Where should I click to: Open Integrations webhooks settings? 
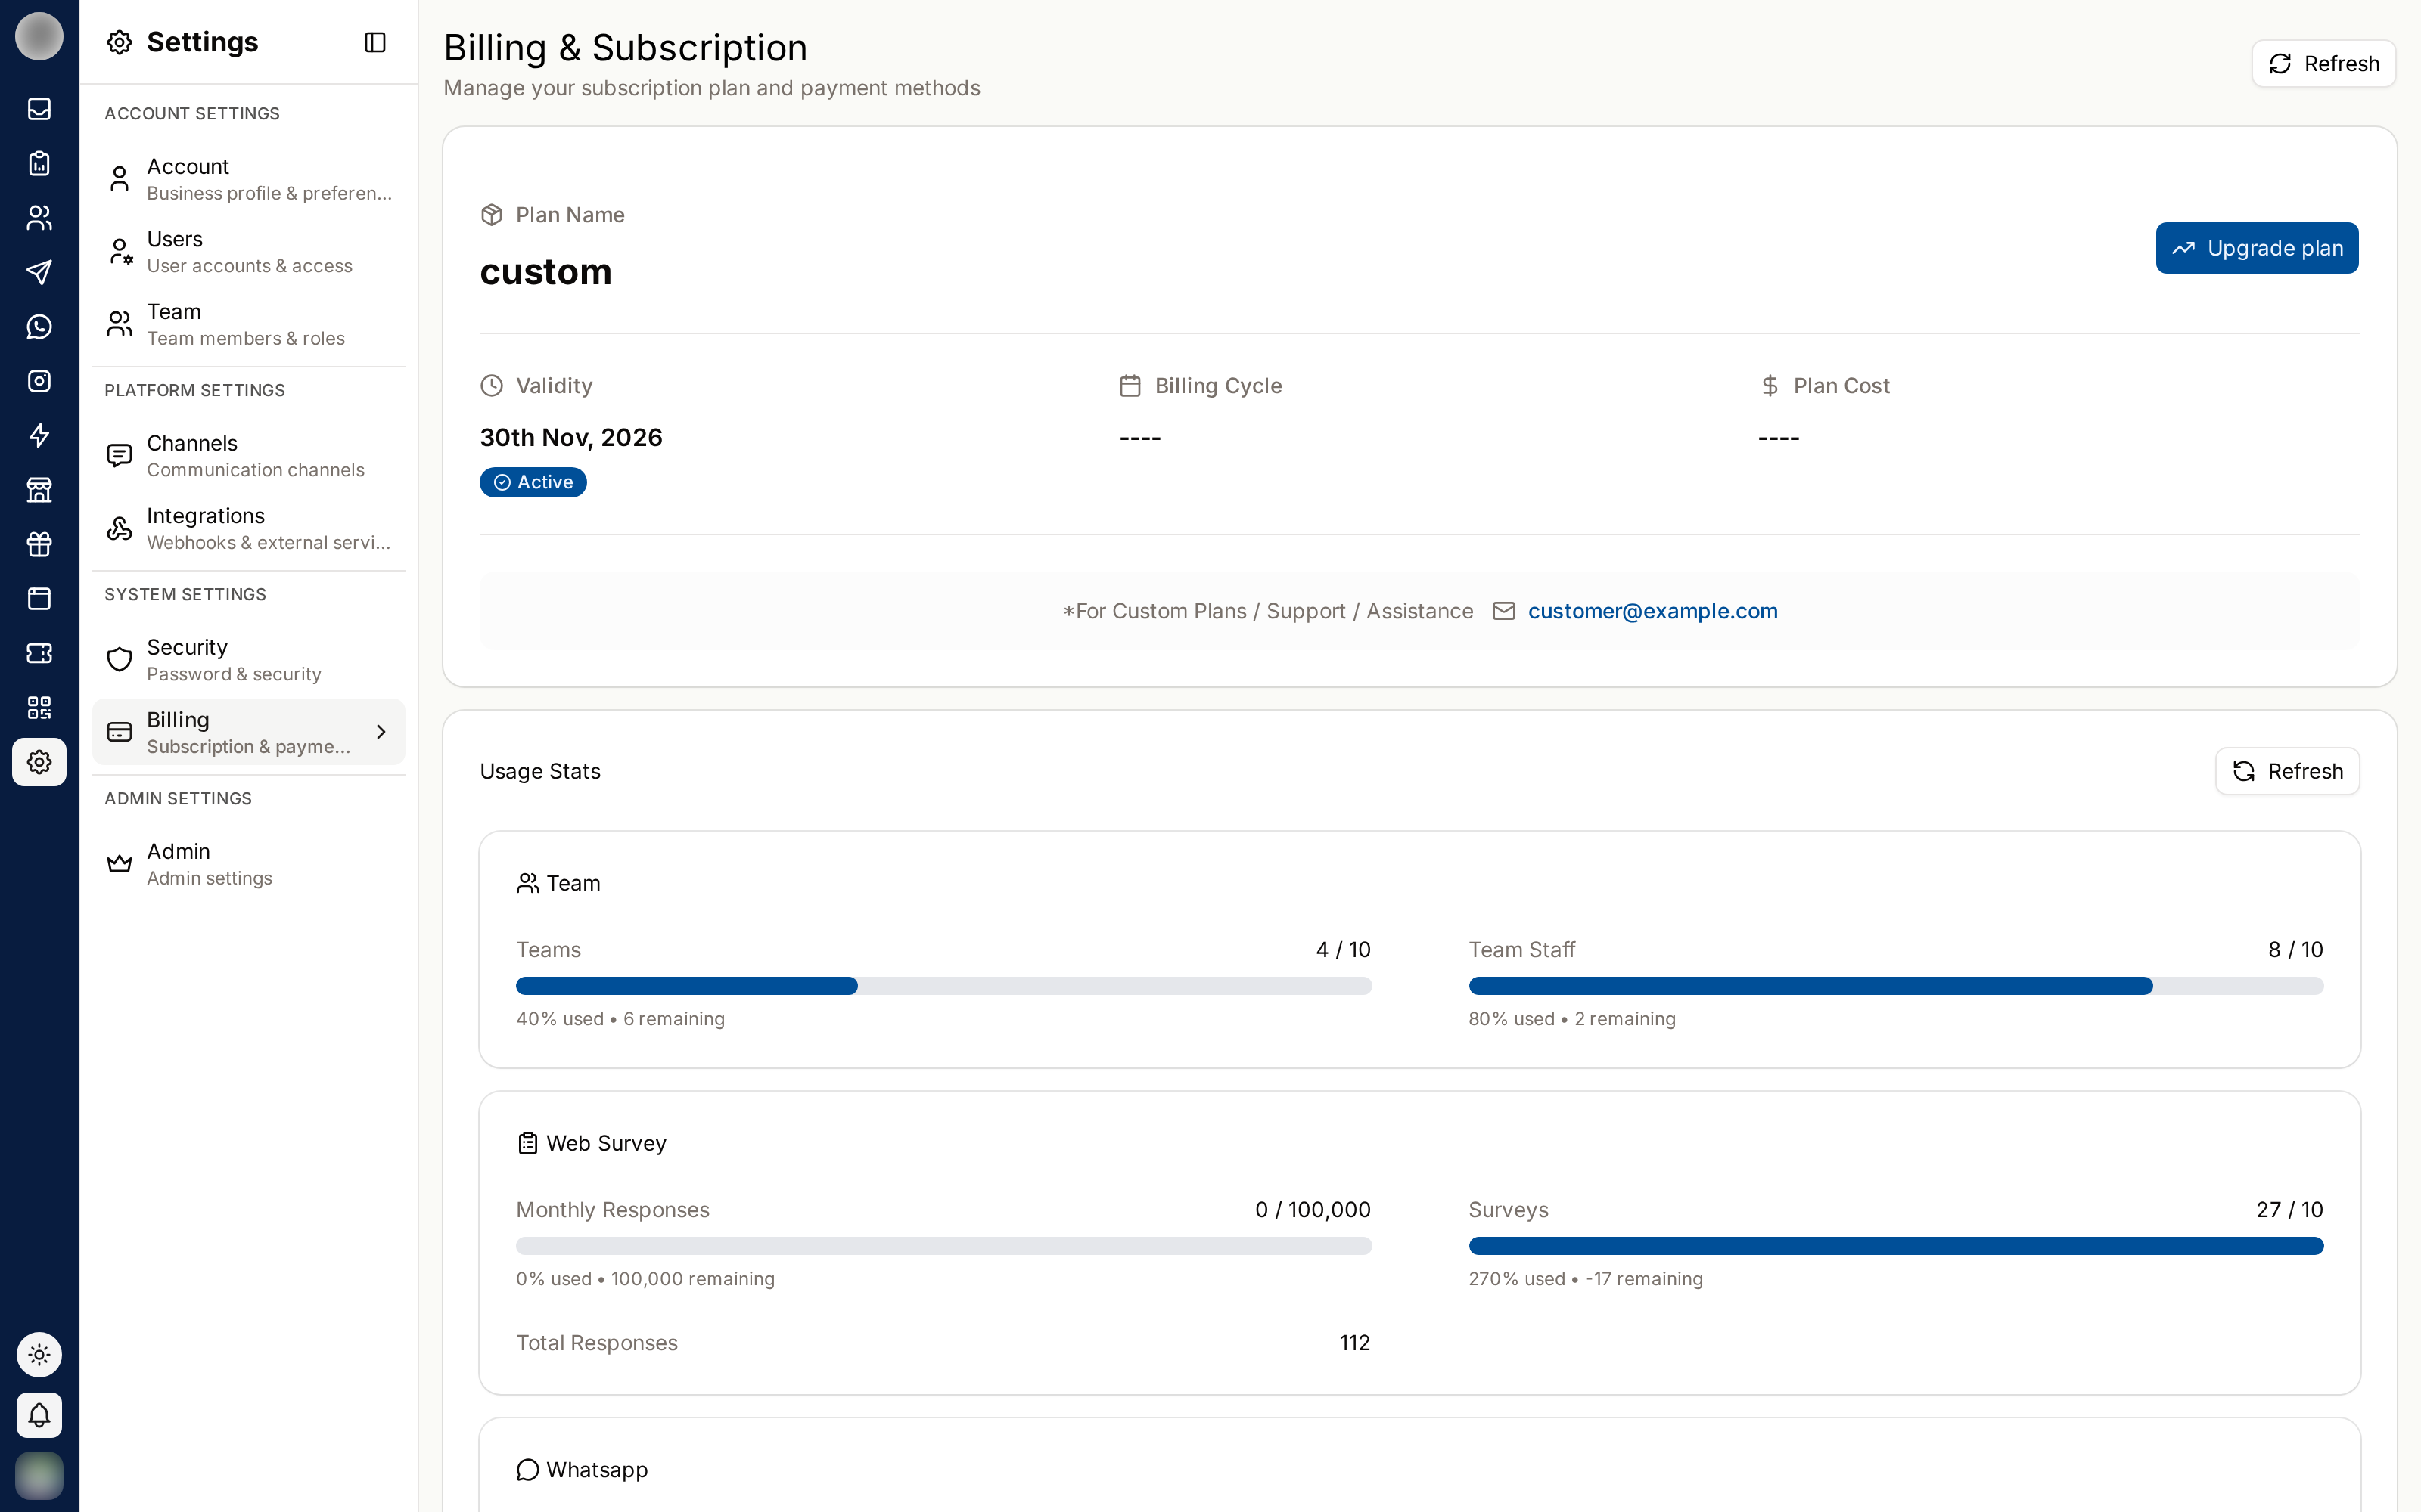248,528
